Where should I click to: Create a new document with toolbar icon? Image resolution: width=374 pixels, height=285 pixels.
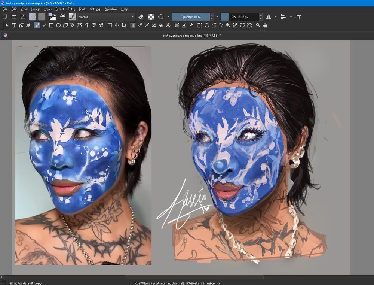click(5, 17)
